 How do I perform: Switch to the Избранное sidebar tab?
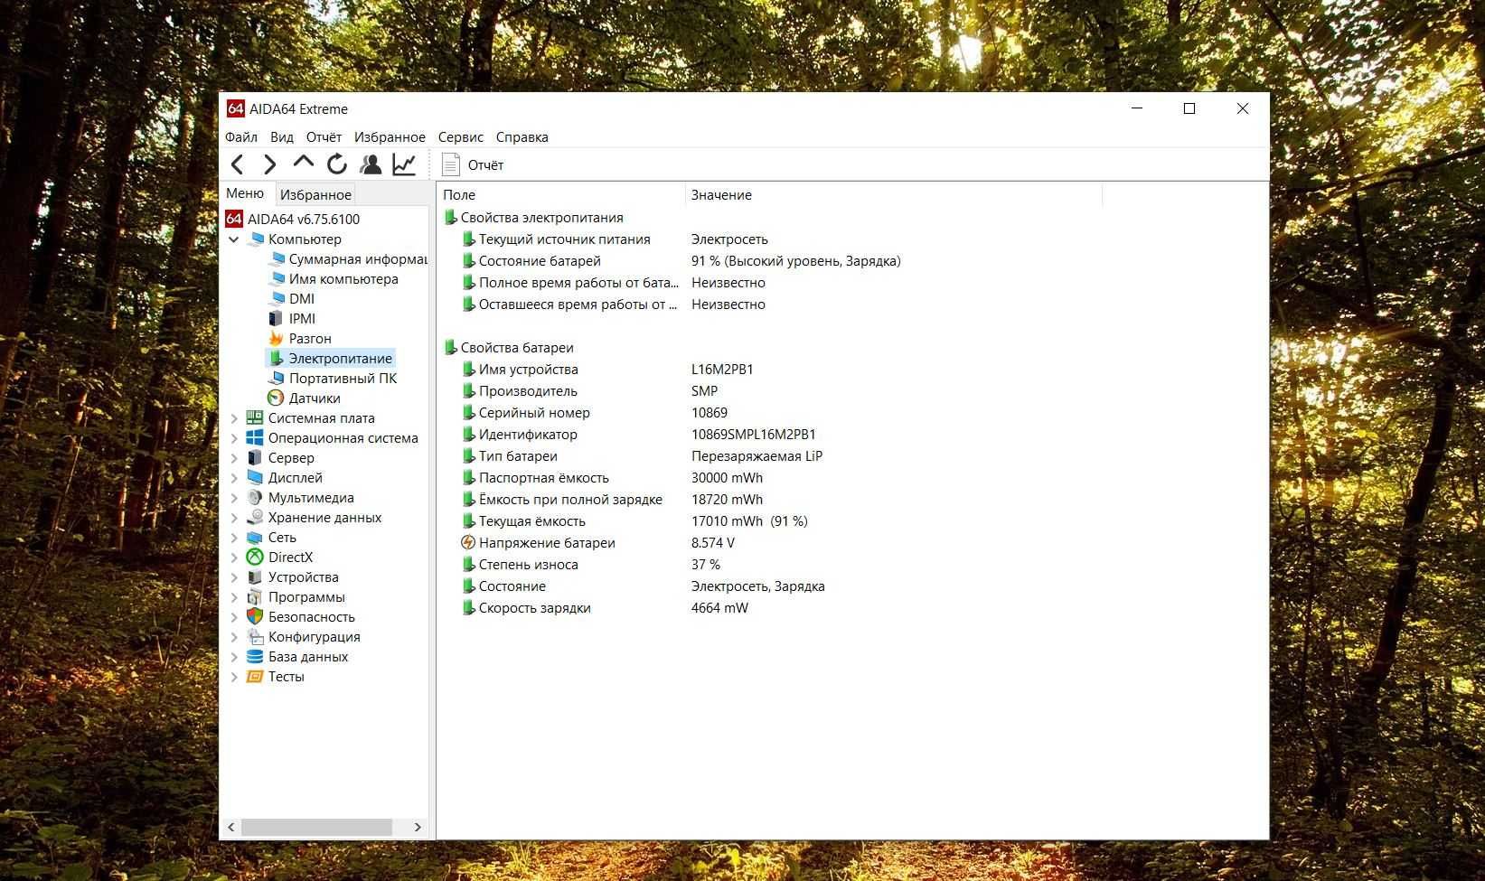[315, 194]
